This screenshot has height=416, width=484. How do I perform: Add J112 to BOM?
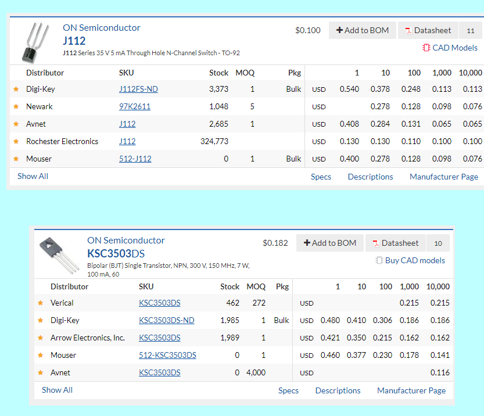pos(363,30)
